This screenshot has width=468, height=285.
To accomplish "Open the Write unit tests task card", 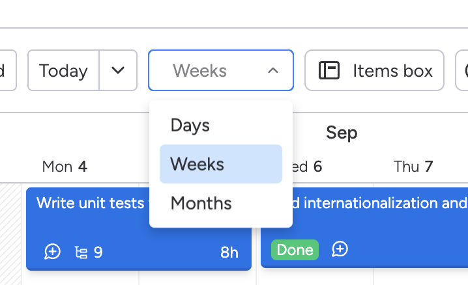I will tap(91, 203).
